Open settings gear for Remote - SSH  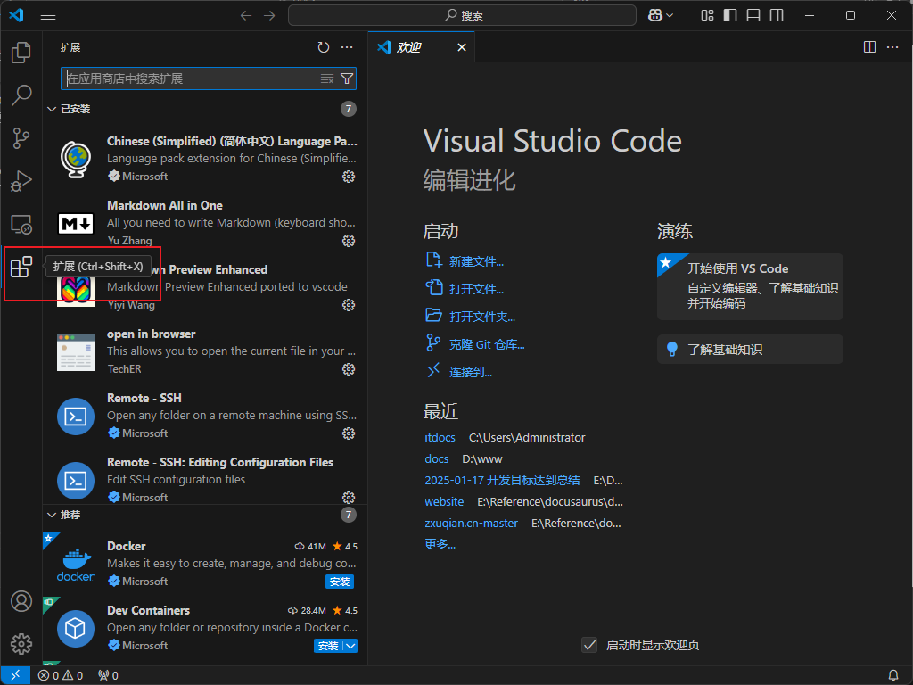349,433
